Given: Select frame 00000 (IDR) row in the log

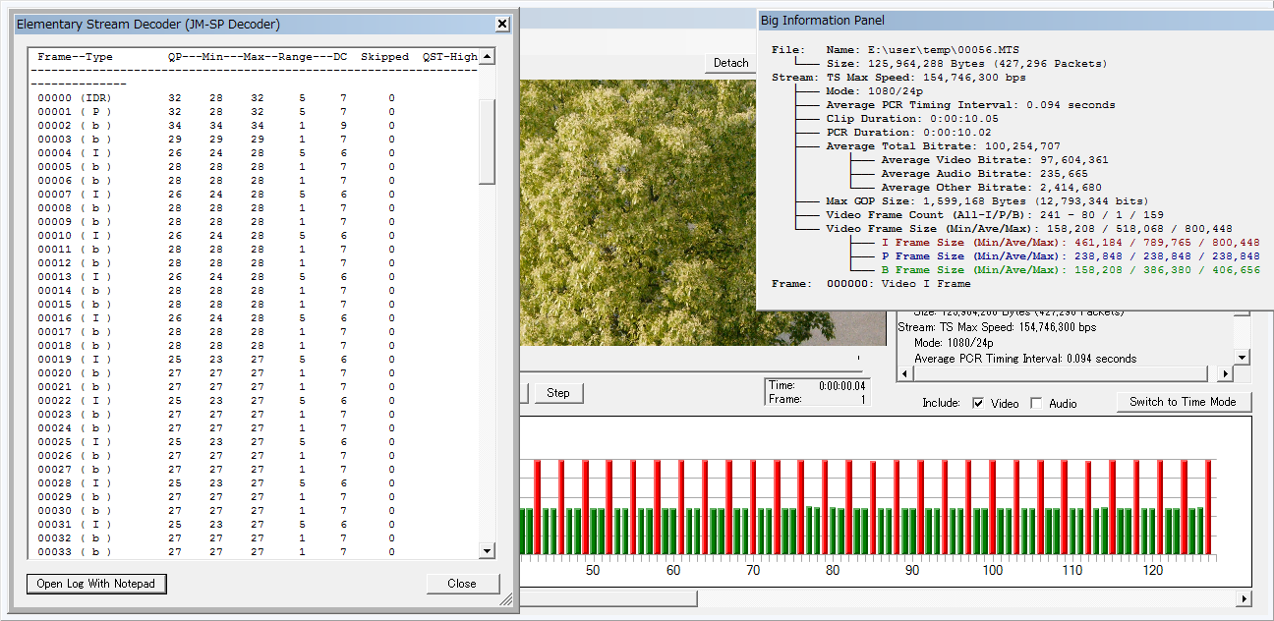Looking at the screenshot, I should click(x=75, y=98).
